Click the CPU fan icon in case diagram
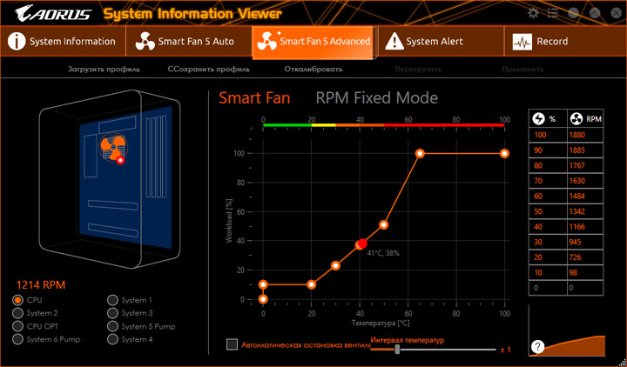Image resolution: width=627 pixels, height=367 pixels. 112,147
